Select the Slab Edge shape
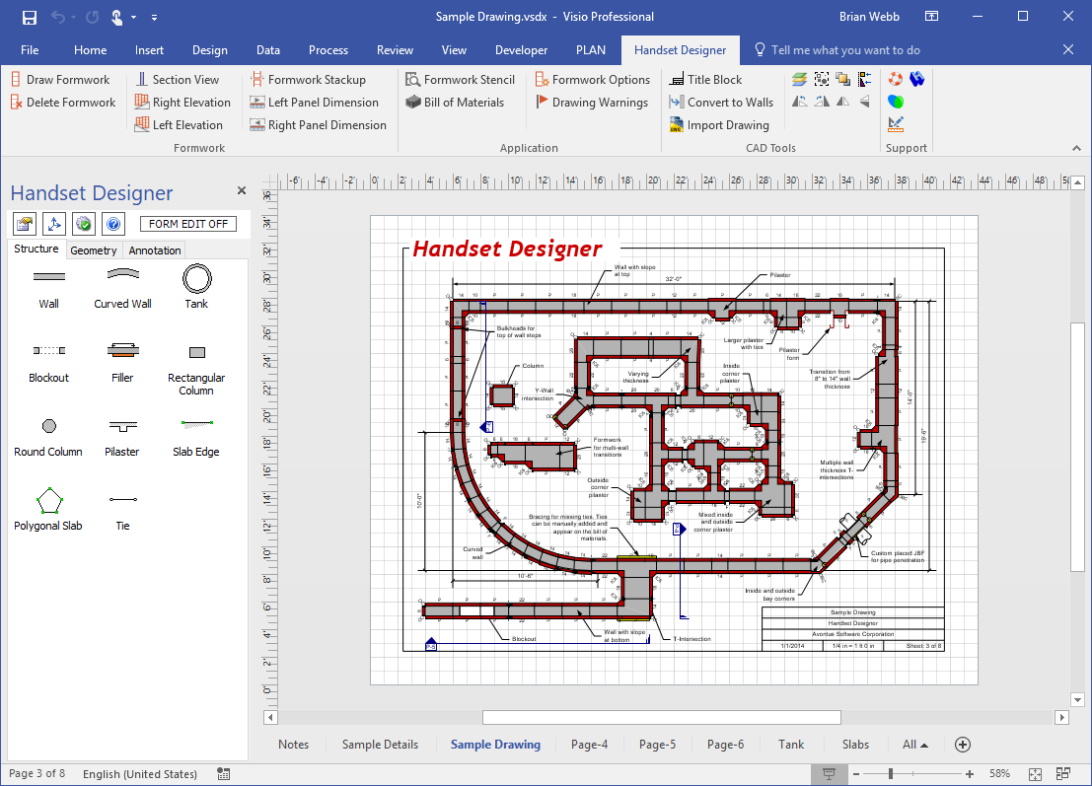The image size is (1092, 786). (x=196, y=439)
